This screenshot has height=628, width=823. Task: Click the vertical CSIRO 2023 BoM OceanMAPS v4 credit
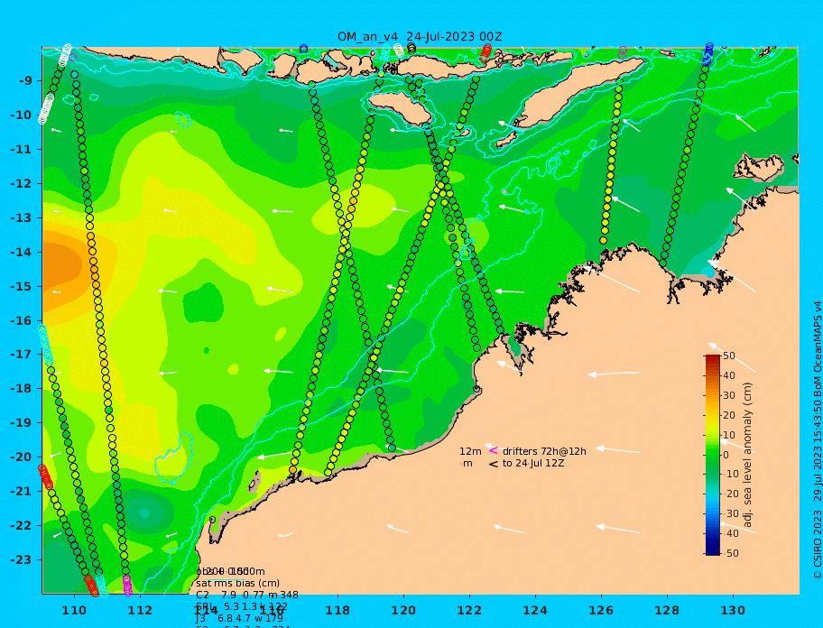coord(817,440)
